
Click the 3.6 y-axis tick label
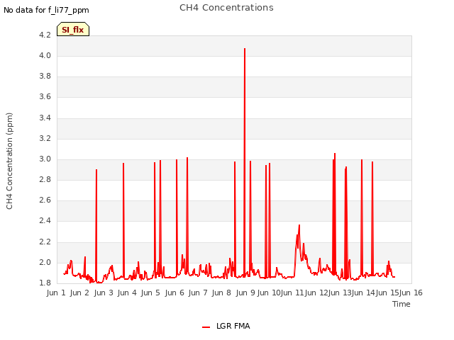45,97
